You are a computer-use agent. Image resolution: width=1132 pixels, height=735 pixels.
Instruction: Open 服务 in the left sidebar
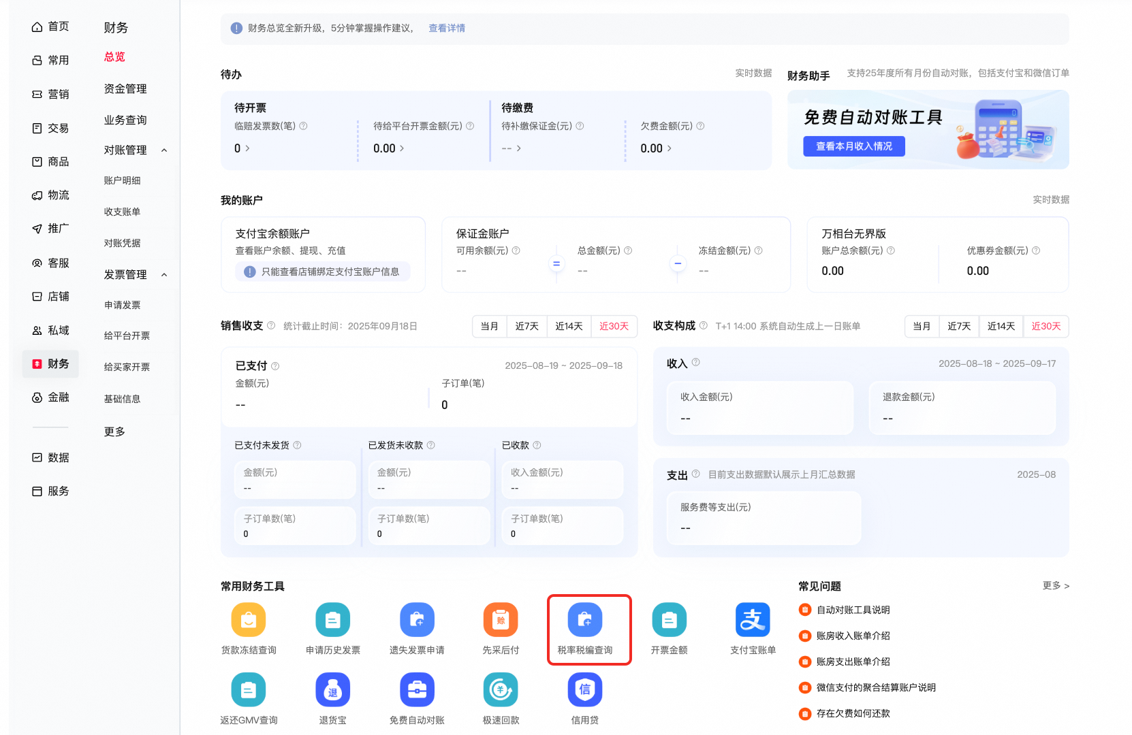[x=50, y=491]
